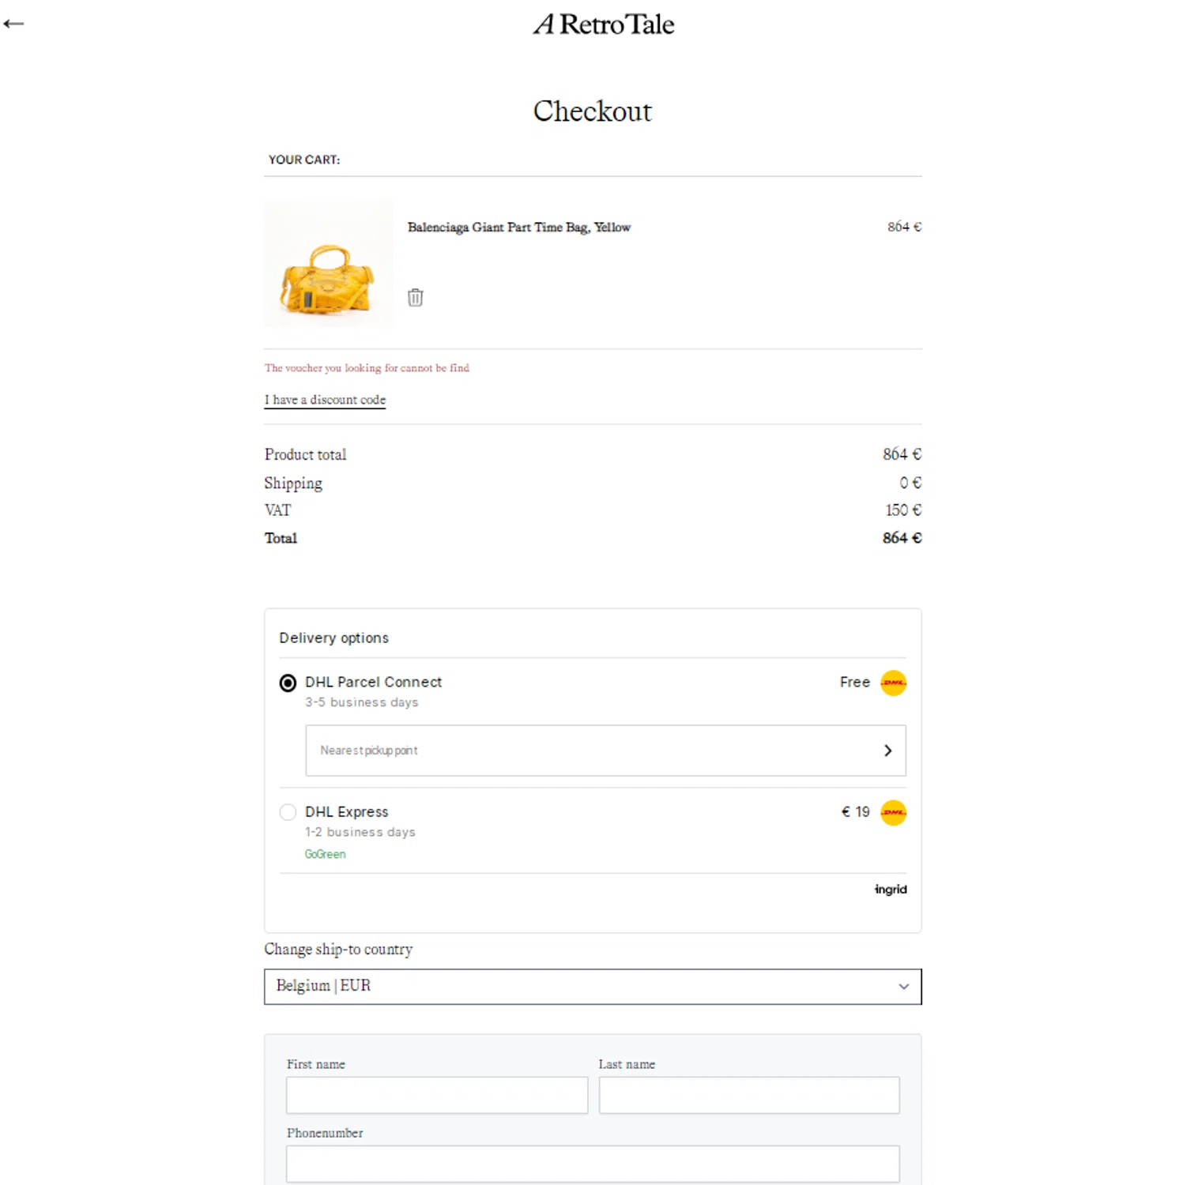Click the YOUR CART: heading
The height and width of the screenshot is (1185, 1183).
point(304,160)
